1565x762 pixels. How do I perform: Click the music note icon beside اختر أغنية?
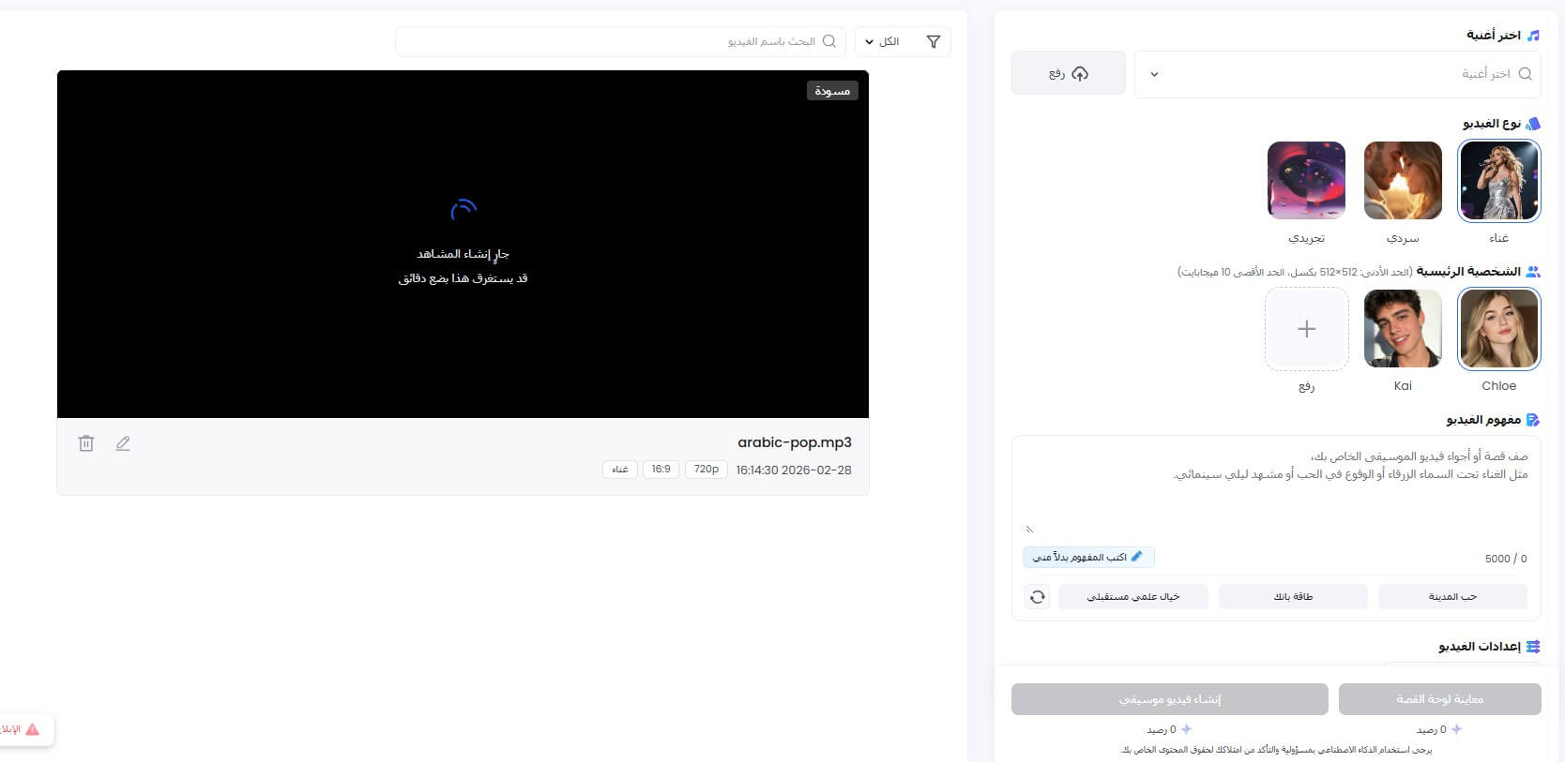(1533, 35)
